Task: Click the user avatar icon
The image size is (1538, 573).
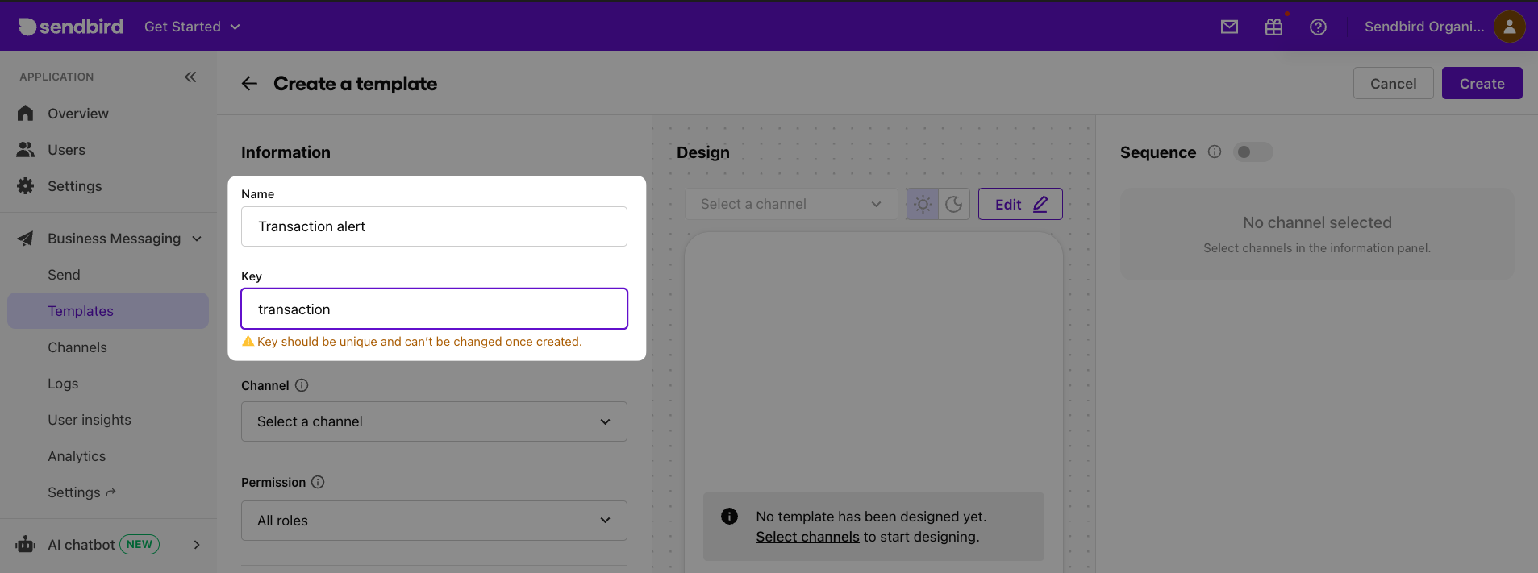Action: click(x=1509, y=27)
